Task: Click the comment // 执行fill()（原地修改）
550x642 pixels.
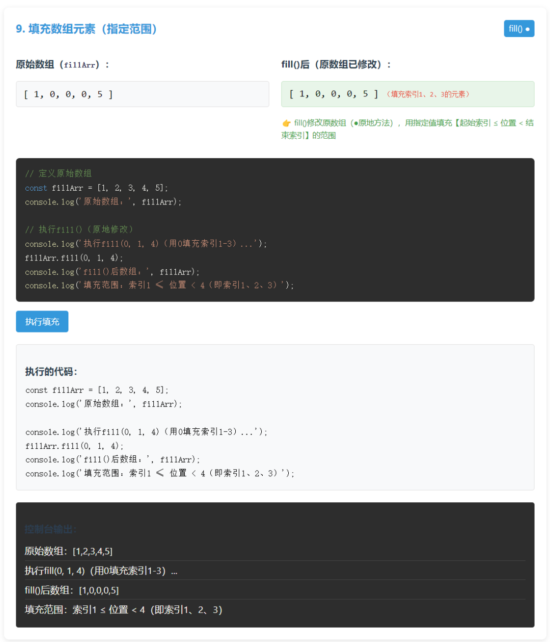Action: click(x=79, y=229)
